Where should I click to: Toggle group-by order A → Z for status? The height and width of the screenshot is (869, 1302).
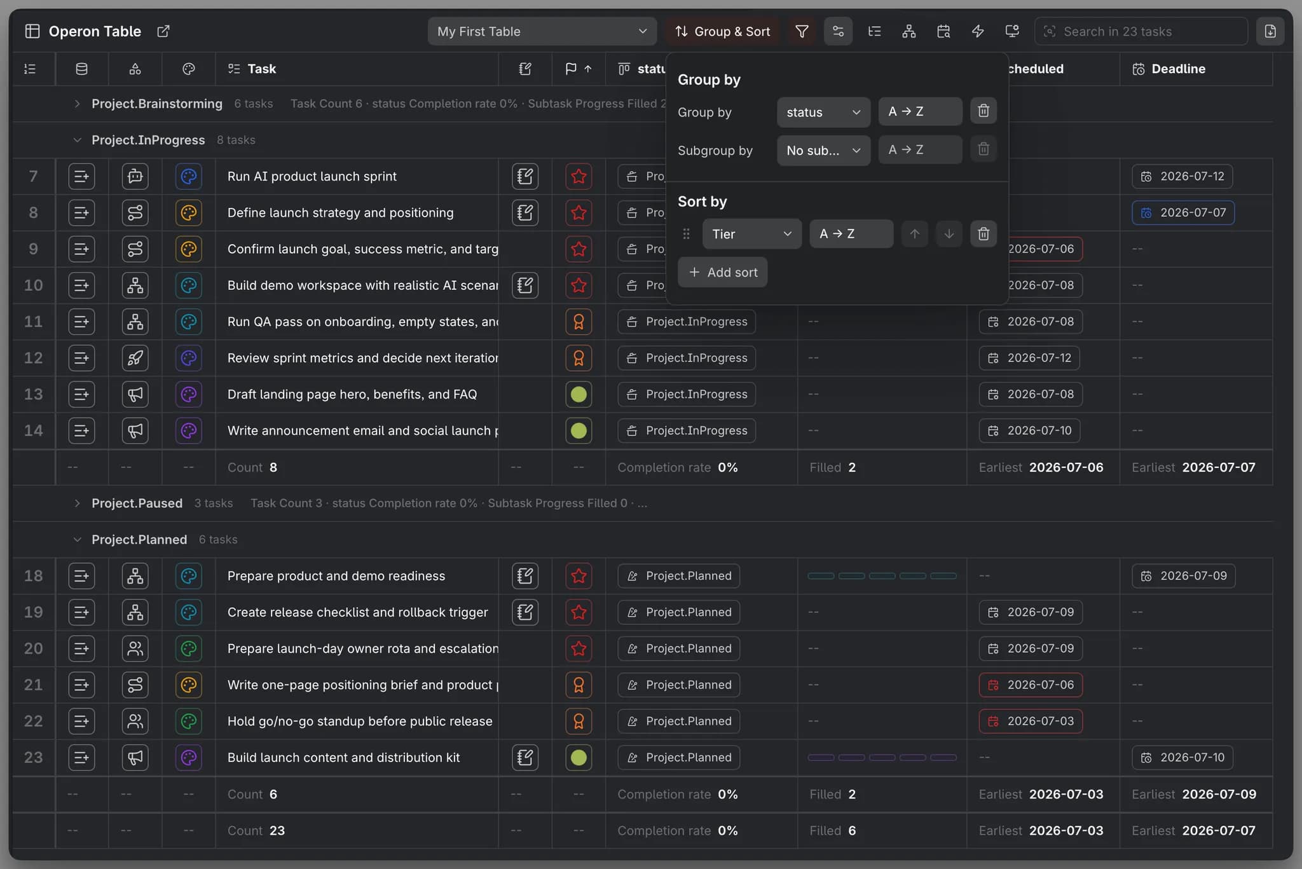click(920, 111)
